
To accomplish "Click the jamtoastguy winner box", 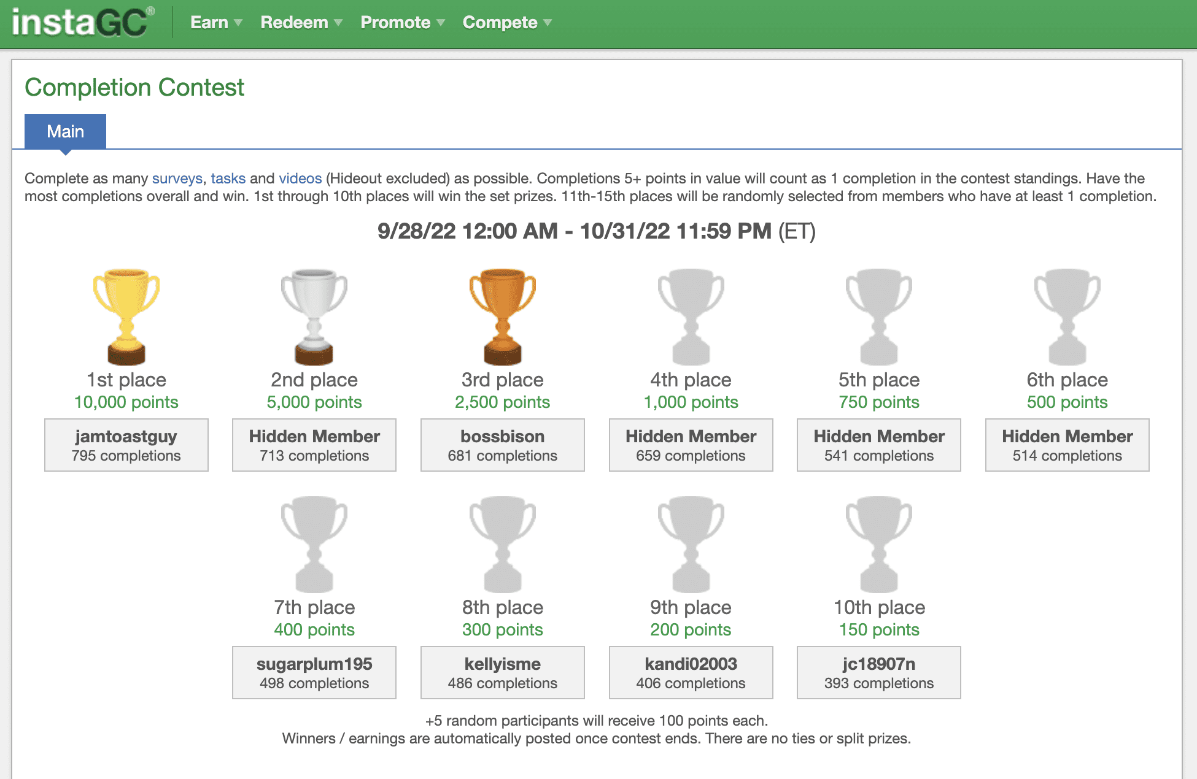I will click(x=126, y=445).
